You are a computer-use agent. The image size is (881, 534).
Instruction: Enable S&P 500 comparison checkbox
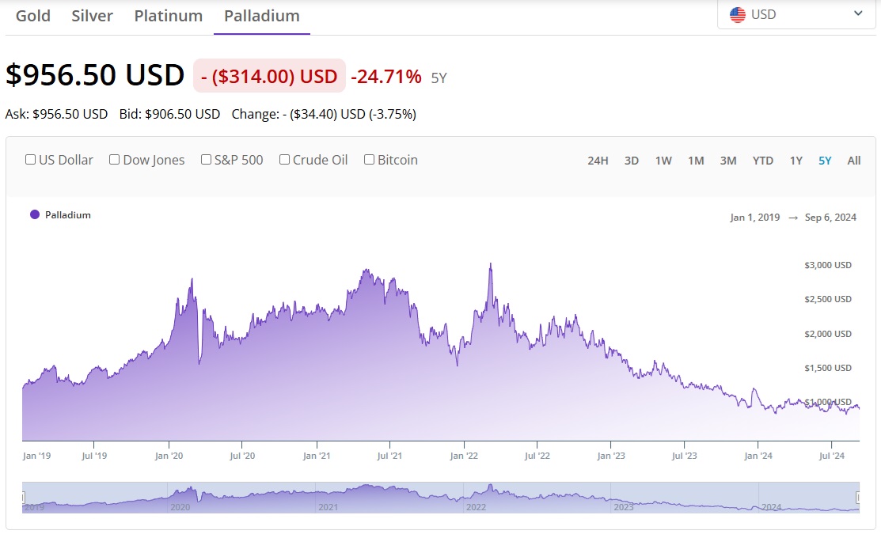(x=206, y=160)
